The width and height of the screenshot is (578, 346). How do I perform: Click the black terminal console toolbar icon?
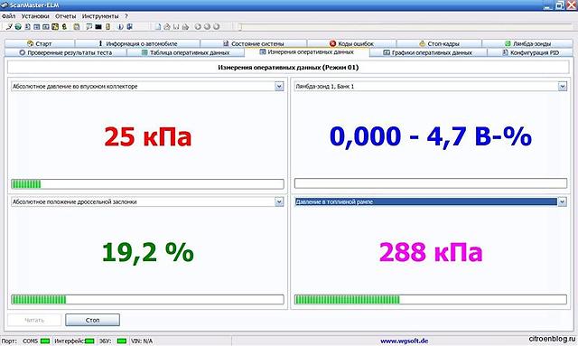click(98, 26)
